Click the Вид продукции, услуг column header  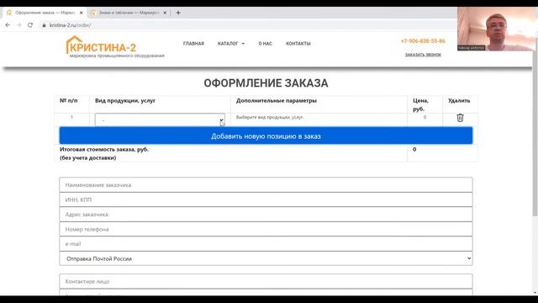click(125, 101)
